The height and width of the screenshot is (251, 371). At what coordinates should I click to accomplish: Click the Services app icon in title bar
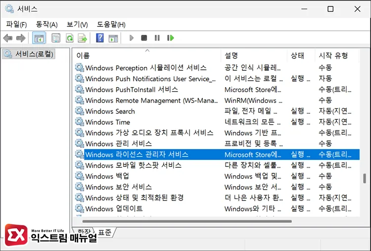(9, 9)
